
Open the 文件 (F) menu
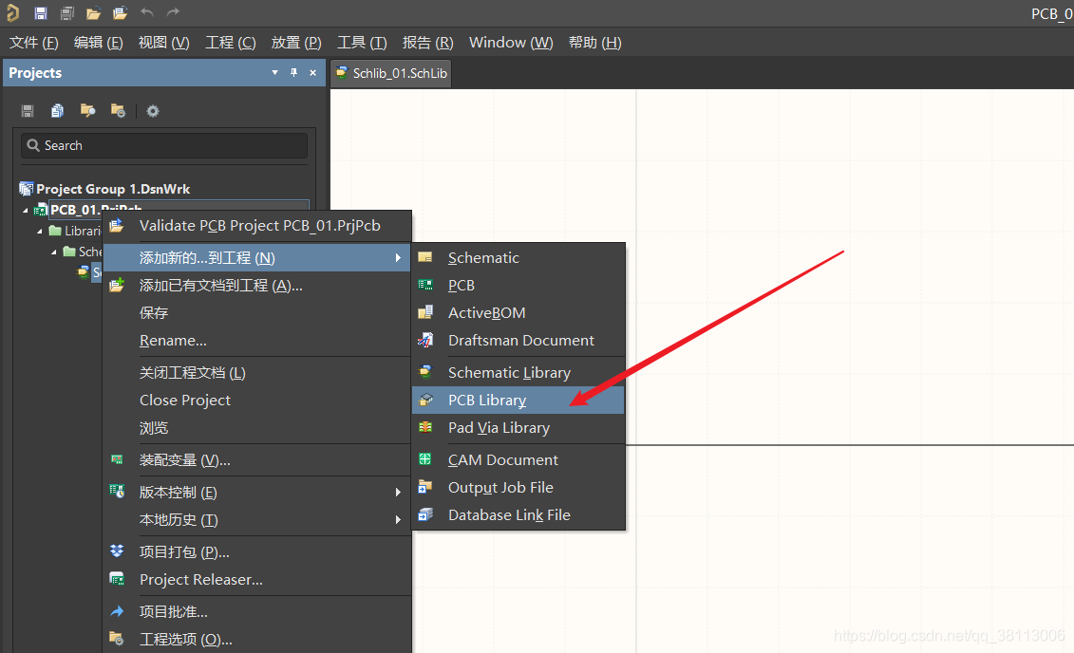click(33, 43)
